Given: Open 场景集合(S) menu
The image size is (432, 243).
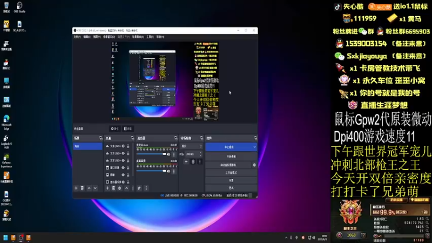Looking at the screenshot, I should click(138, 37).
